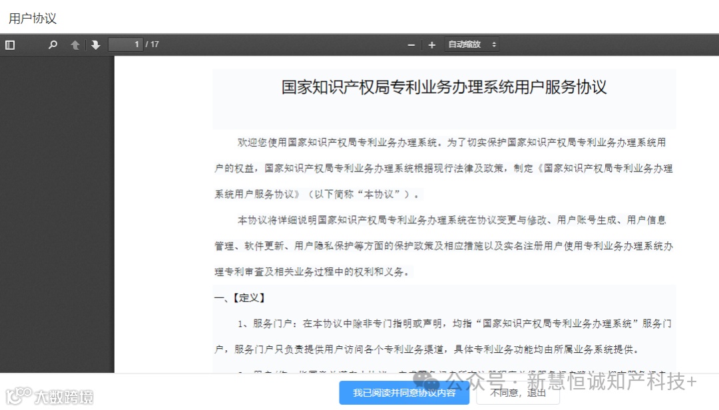Click the line beginning 管理、软件更新、用户隐私保护

click(443, 246)
